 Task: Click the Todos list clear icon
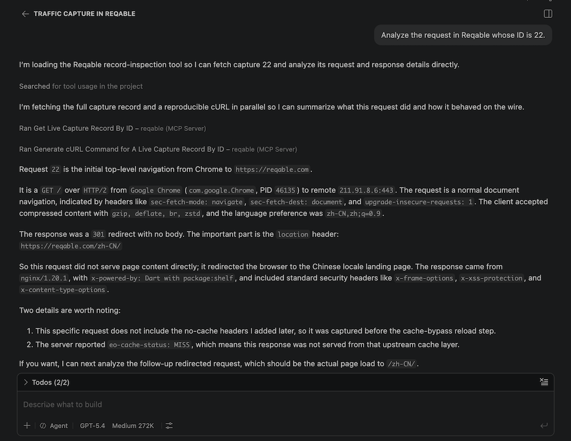(x=544, y=382)
